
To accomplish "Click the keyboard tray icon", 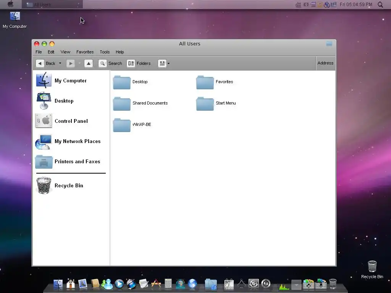I will click(298, 5).
